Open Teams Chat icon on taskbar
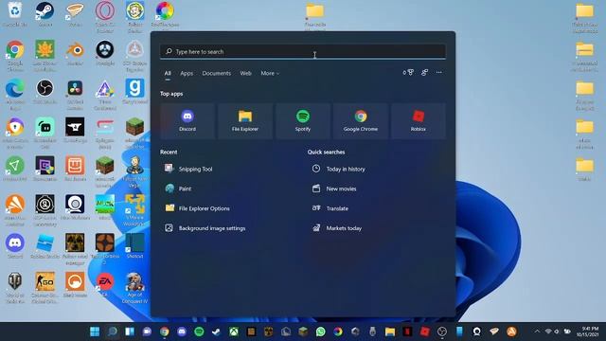This screenshot has height=341, width=606. pyautogui.click(x=147, y=332)
